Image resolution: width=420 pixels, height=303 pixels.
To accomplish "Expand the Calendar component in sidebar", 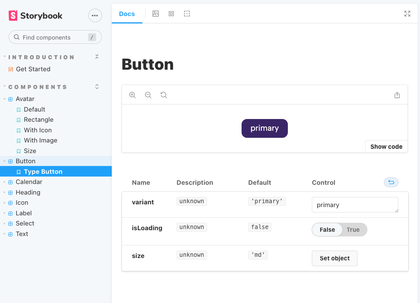I will [x=29, y=182].
